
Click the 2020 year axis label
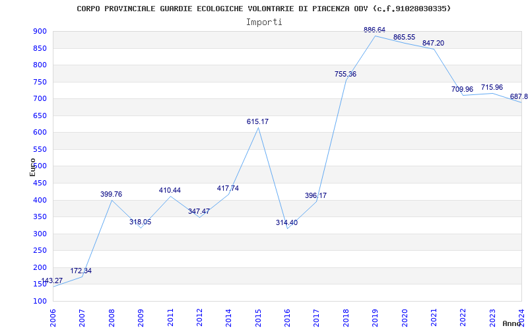[x=405, y=317]
